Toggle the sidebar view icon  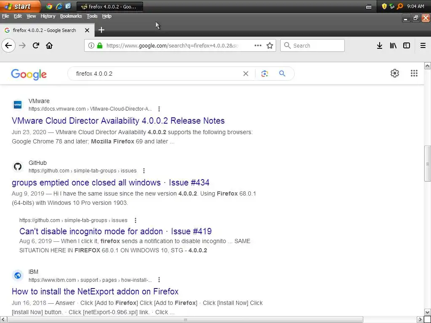407,45
